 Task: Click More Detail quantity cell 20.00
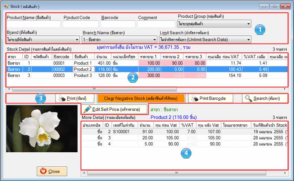coord(148,138)
